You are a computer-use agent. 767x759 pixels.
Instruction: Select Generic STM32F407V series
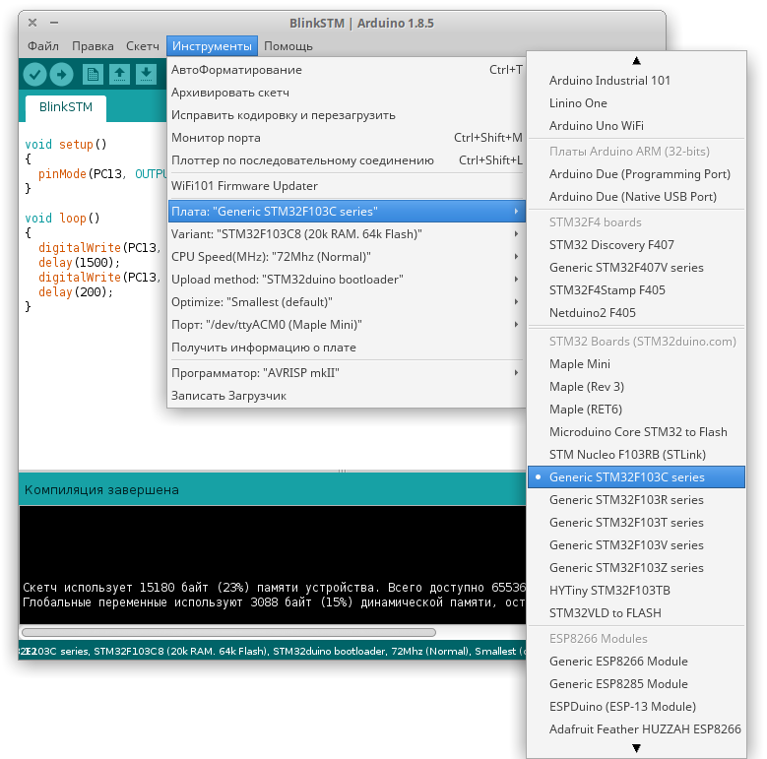636,268
